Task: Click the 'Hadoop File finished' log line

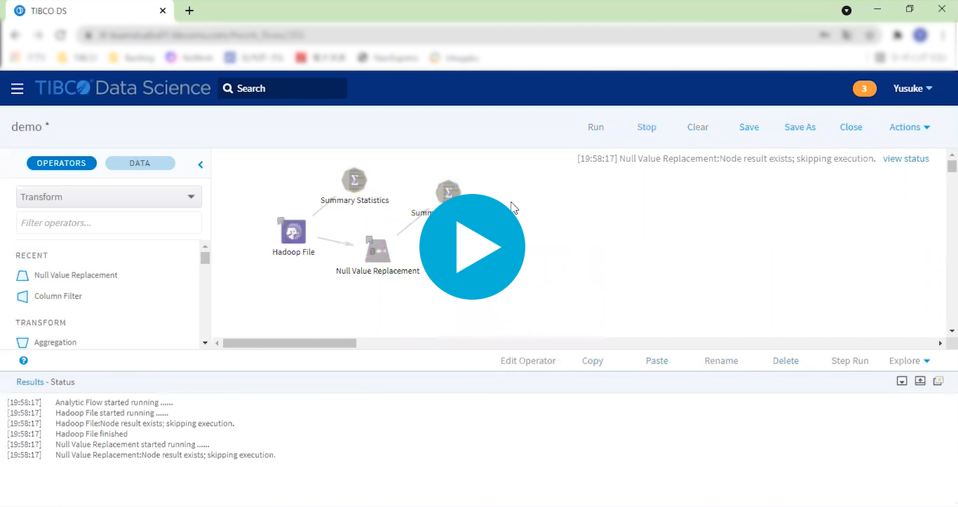Action: point(91,434)
